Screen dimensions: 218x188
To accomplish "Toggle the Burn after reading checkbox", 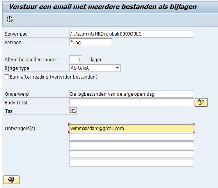I will tap(6, 77).
